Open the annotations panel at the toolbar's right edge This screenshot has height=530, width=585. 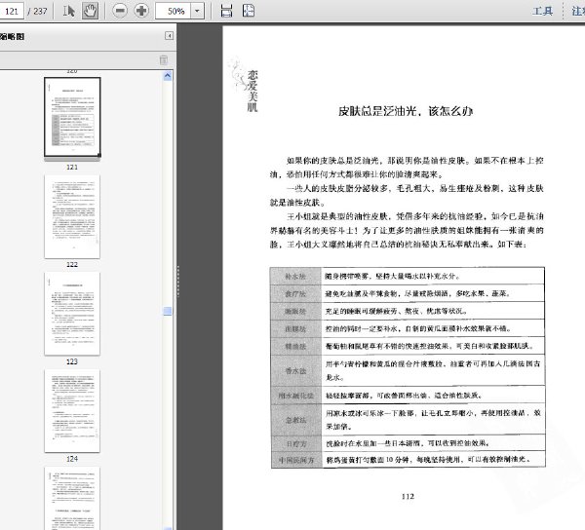coord(578,11)
